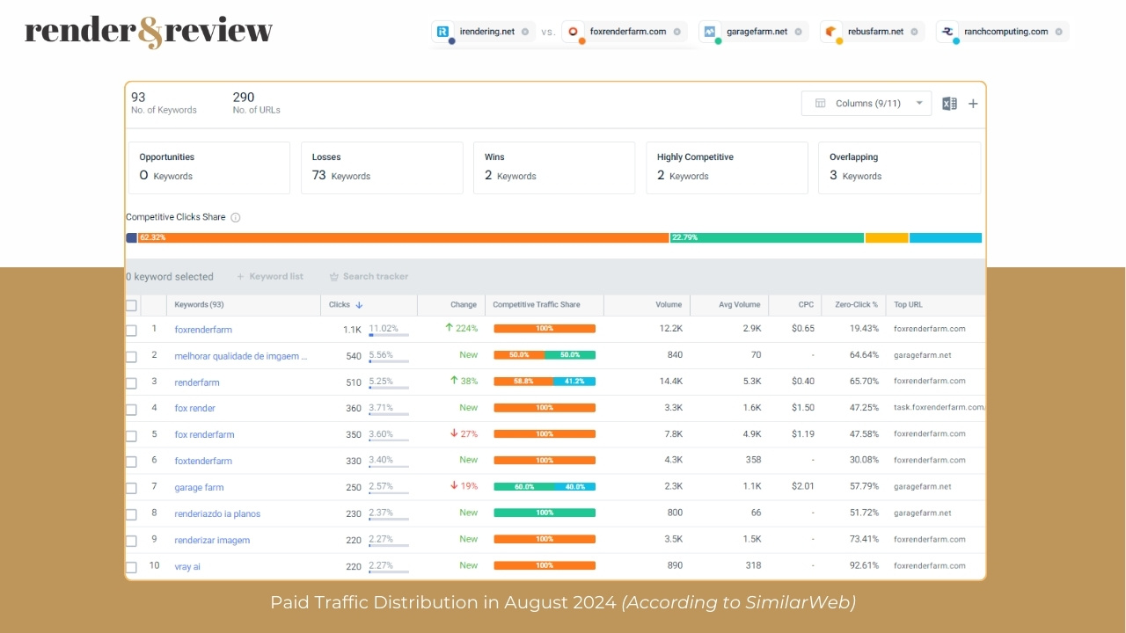Screen dimensions: 1126x633
Task: Click the Keyword list plus icon
Action: (240, 276)
